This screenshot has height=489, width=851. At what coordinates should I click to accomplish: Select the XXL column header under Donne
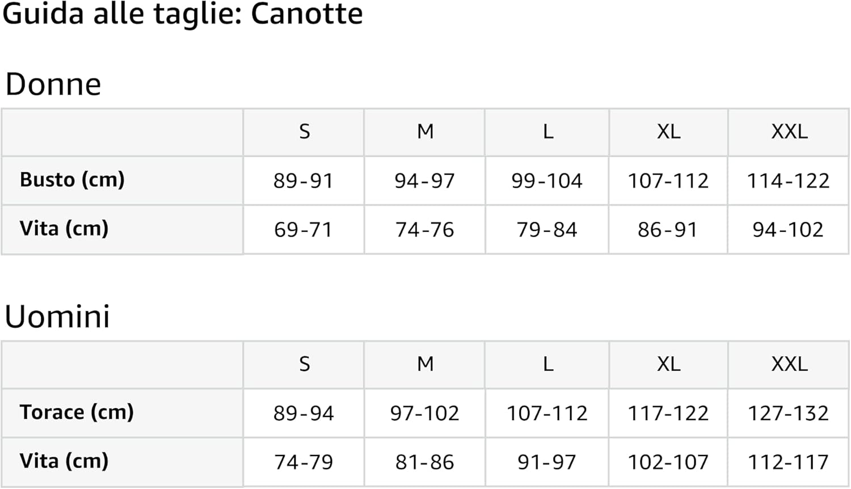click(x=789, y=132)
